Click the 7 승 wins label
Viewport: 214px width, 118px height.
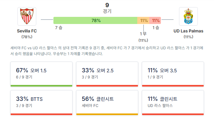(59, 28)
